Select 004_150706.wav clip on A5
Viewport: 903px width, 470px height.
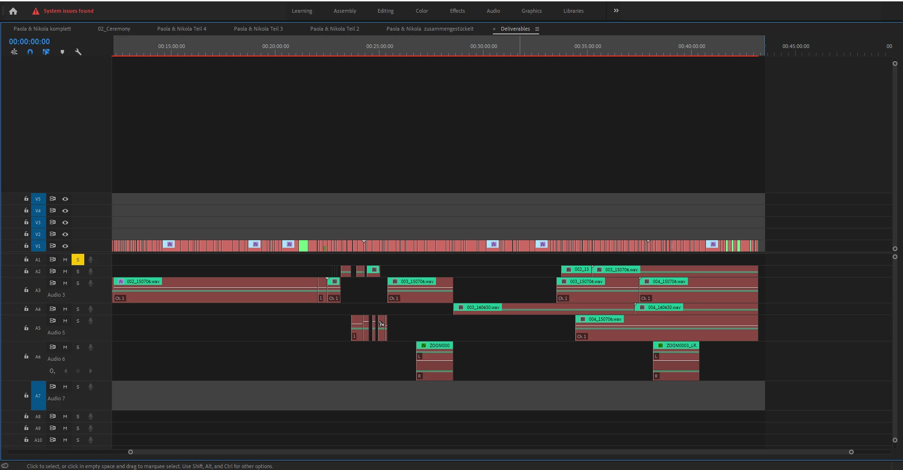667,328
